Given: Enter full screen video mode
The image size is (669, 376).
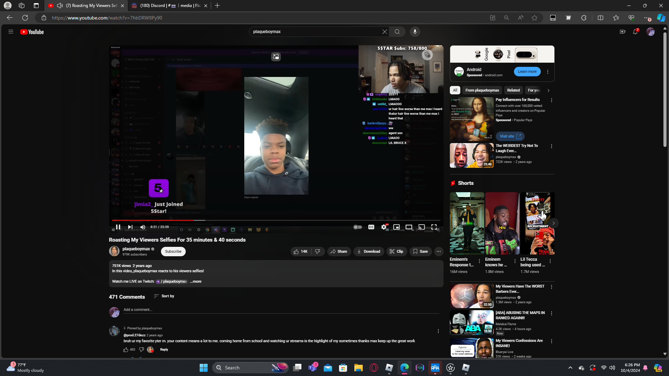Looking at the screenshot, I should [434, 227].
